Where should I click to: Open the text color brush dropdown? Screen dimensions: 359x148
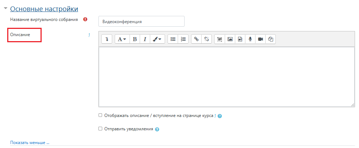click(x=157, y=39)
